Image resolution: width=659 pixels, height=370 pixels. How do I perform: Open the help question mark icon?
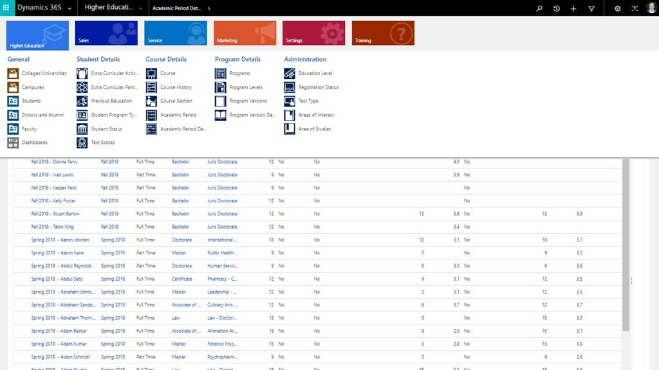pyautogui.click(x=635, y=8)
